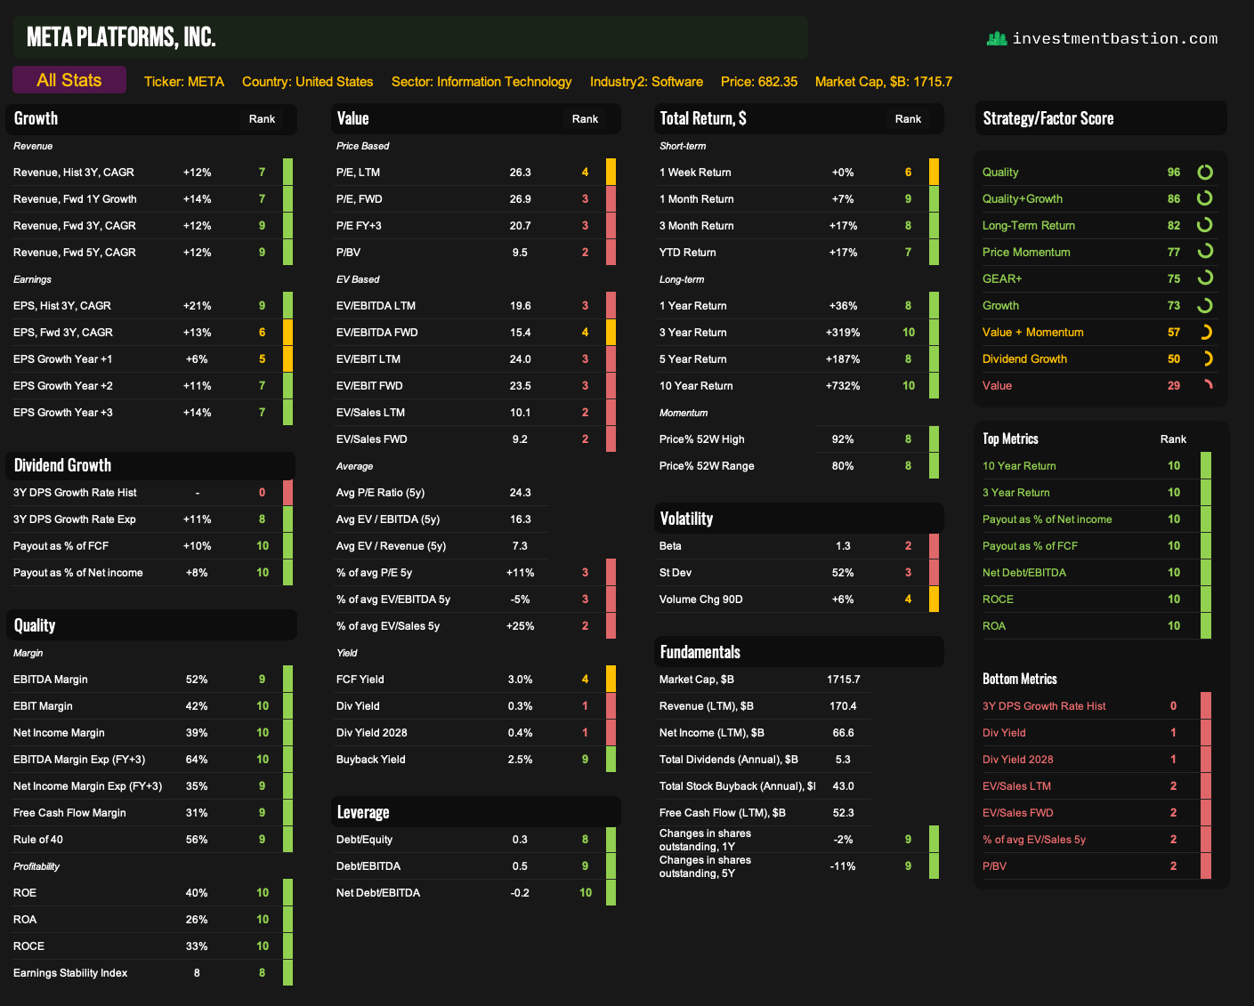Viewport: 1254px width, 1006px height.
Task: Click the 'Country: United States' label
Action: click(x=307, y=81)
